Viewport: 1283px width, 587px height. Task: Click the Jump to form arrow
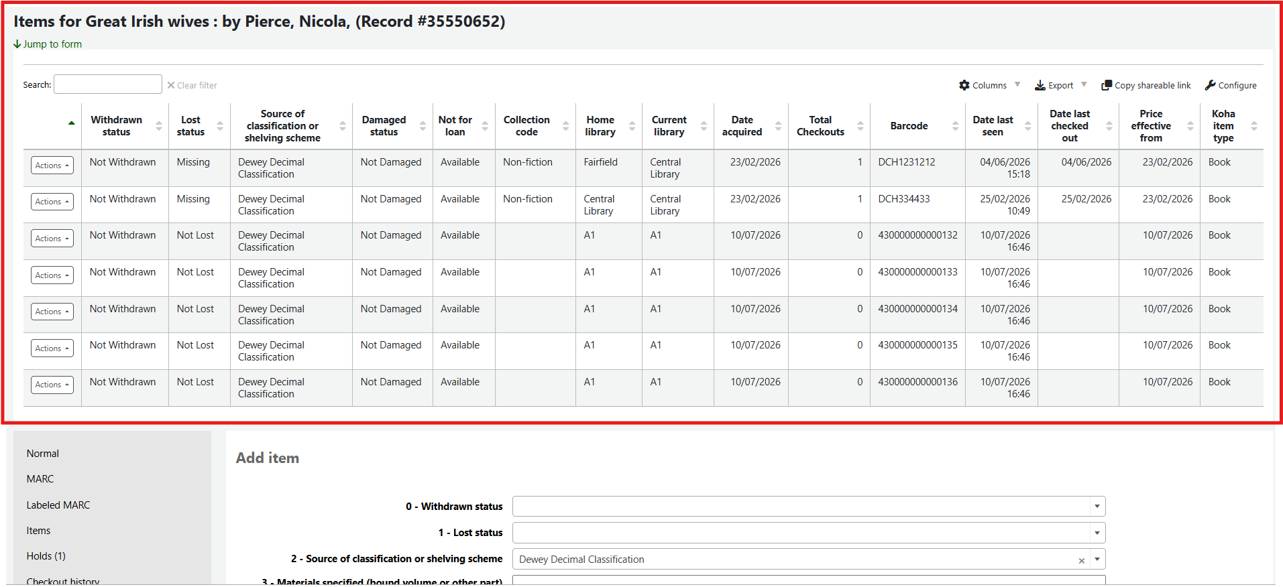pos(17,44)
